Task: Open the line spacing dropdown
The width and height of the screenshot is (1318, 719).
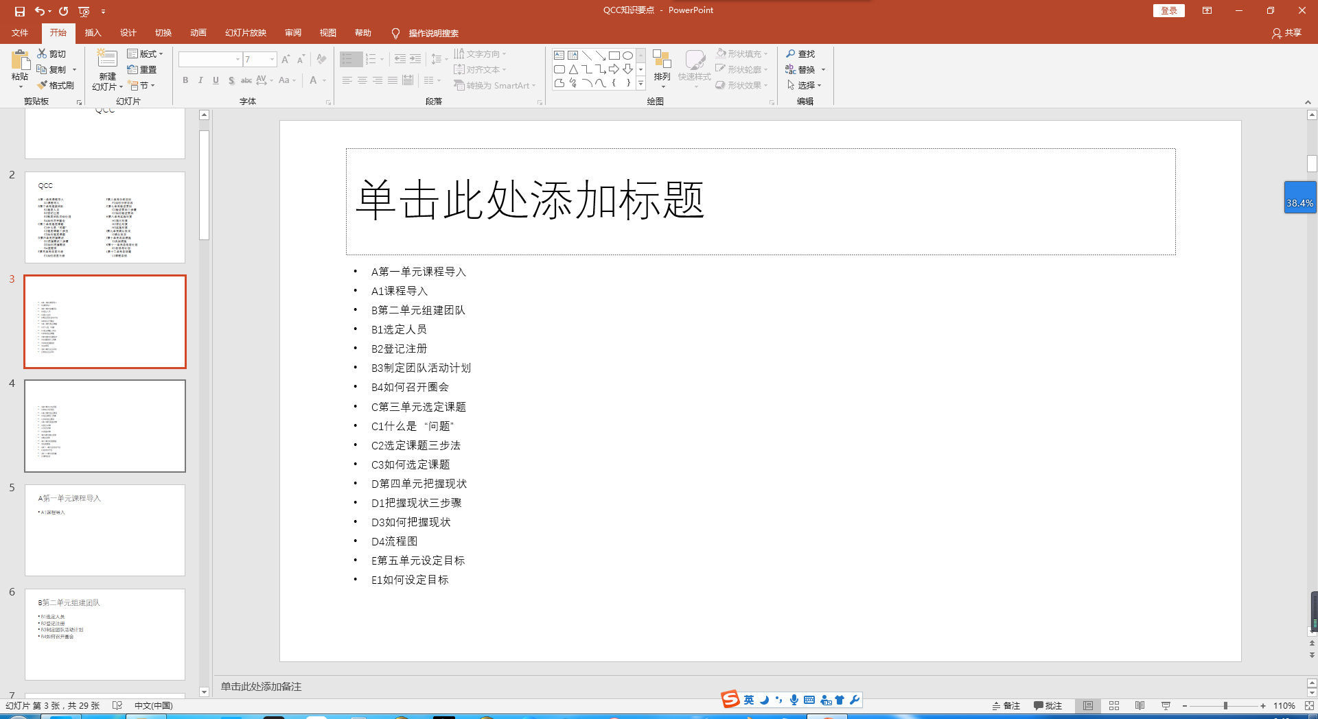Action: point(439,59)
